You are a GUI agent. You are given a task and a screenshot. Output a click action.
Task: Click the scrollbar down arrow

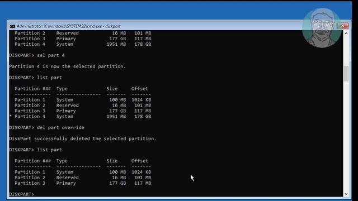click(x=346, y=194)
